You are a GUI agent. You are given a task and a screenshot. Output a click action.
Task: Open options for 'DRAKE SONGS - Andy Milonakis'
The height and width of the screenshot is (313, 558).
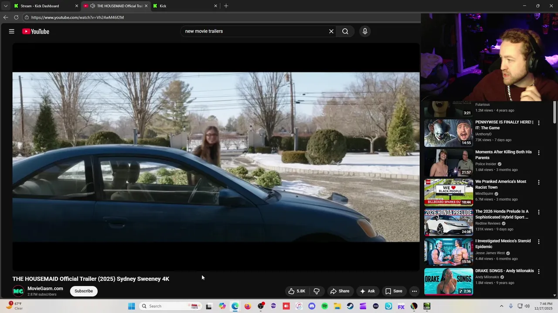pos(539,271)
